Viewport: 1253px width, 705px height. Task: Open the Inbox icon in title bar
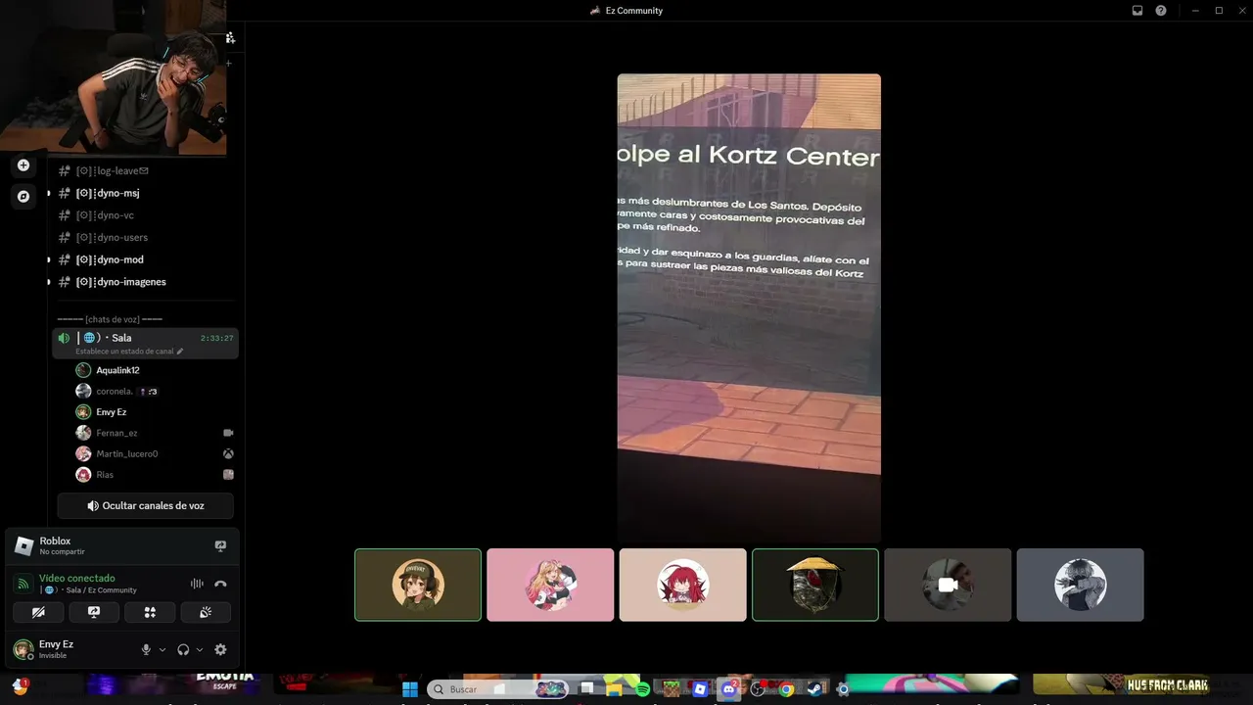tap(1137, 11)
